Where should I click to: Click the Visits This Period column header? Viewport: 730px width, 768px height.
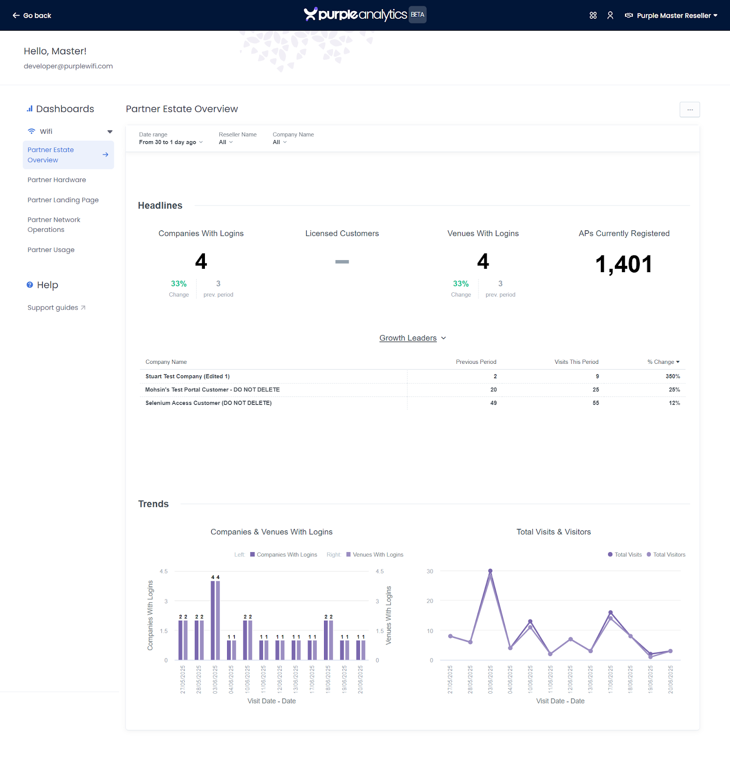(x=576, y=362)
